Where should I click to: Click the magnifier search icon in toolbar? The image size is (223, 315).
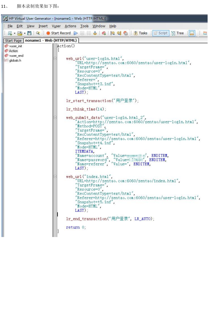(38, 33)
